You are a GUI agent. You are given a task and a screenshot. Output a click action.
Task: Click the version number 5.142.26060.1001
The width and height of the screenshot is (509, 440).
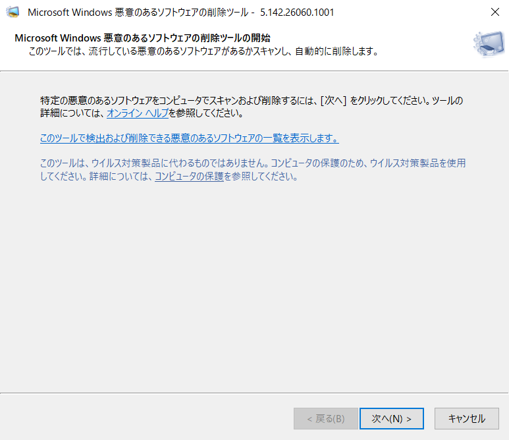coord(297,13)
